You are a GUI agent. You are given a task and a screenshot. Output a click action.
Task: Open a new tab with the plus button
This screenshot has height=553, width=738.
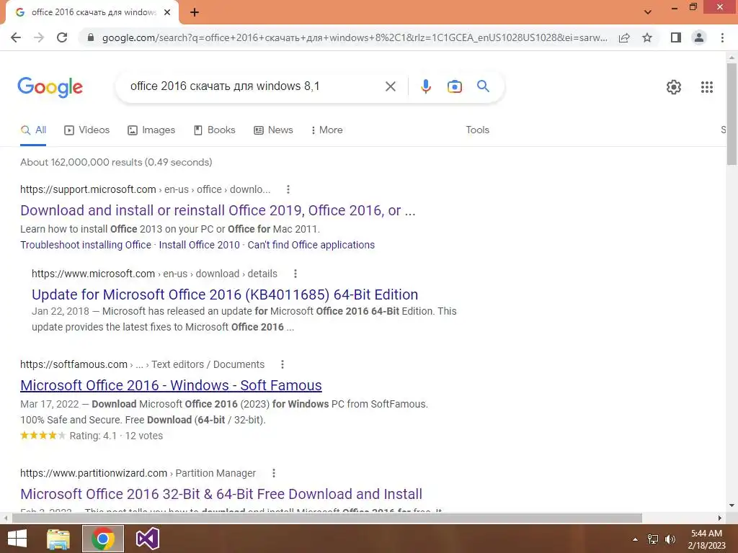(x=195, y=13)
